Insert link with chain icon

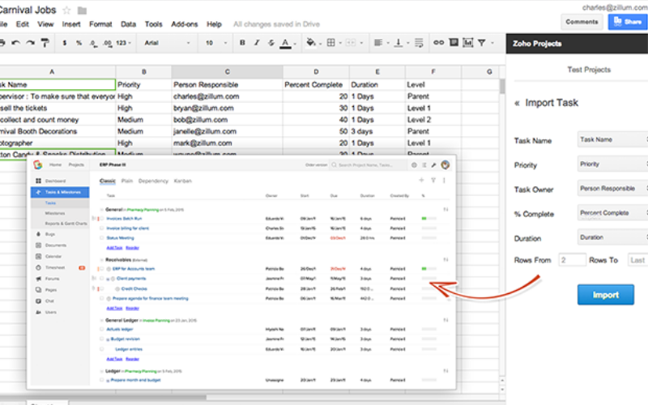[438, 43]
